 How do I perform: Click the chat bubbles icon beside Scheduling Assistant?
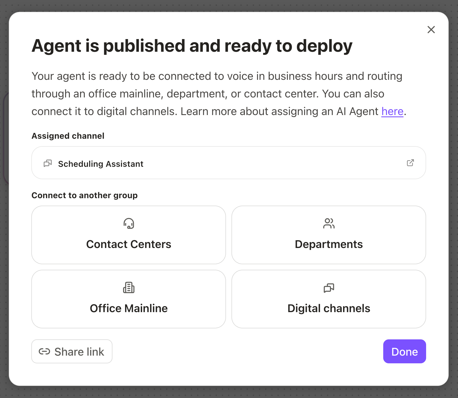tap(48, 163)
